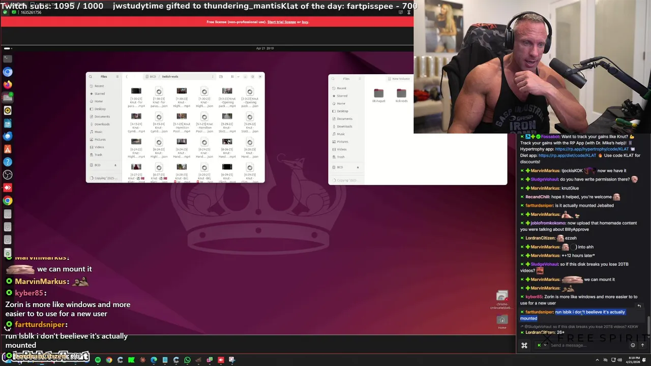Screen dimensions: 651x366
Task: Open Spotify in the taskbar
Action: pyautogui.click(x=98, y=360)
